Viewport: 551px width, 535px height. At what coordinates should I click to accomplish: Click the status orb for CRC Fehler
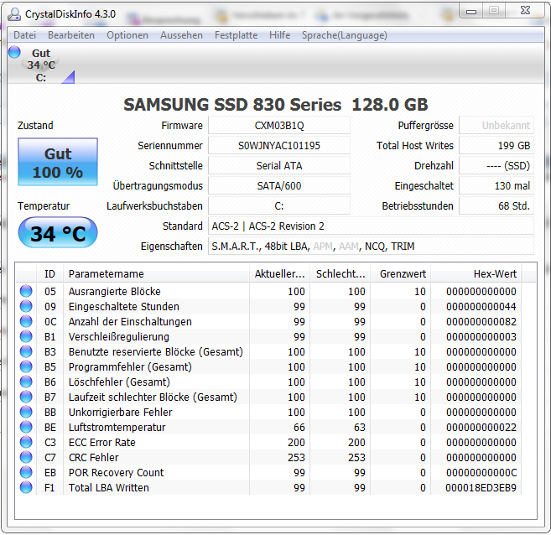[26, 457]
